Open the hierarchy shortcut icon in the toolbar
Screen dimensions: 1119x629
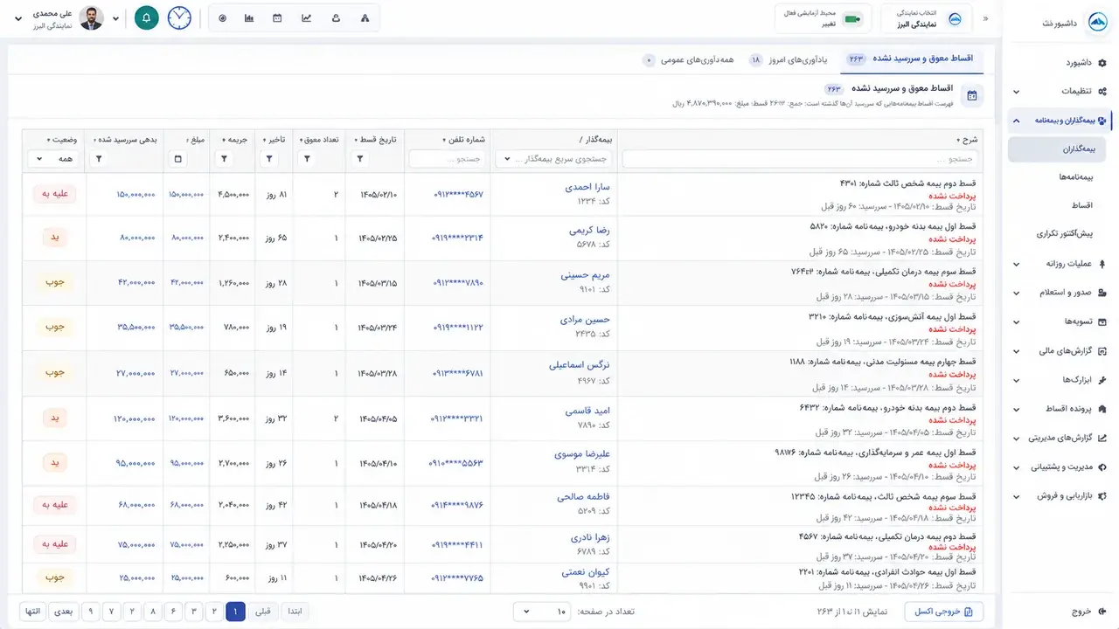click(365, 17)
